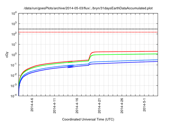174x122 pixels.
Task: Click the 10^3 y-axis tick label
Action: [x=14, y=23]
